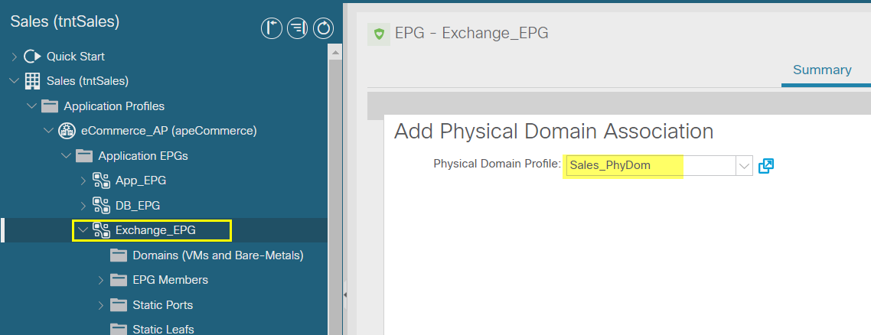Image resolution: width=871 pixels, height=335 pixels.
Task: Click the Domains folder icon
Action: pos(119,255)
